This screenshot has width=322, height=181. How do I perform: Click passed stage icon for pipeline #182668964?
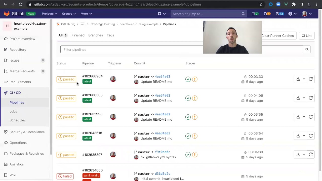point(188,79)
